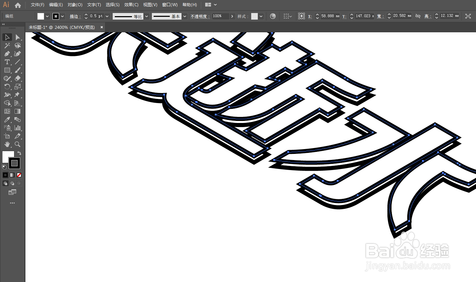476x282 pixels.
Task: Select the Blend tool
Action: coord(18,120)
